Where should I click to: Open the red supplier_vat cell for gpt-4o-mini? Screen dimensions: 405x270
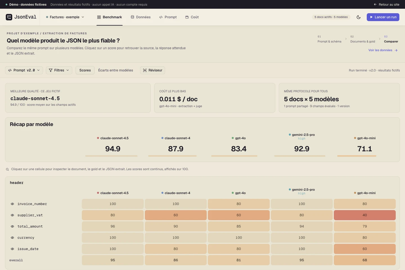[x=365, y=215]
